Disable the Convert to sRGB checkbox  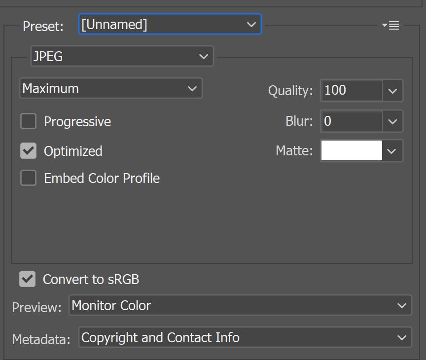tap(27, 279)
